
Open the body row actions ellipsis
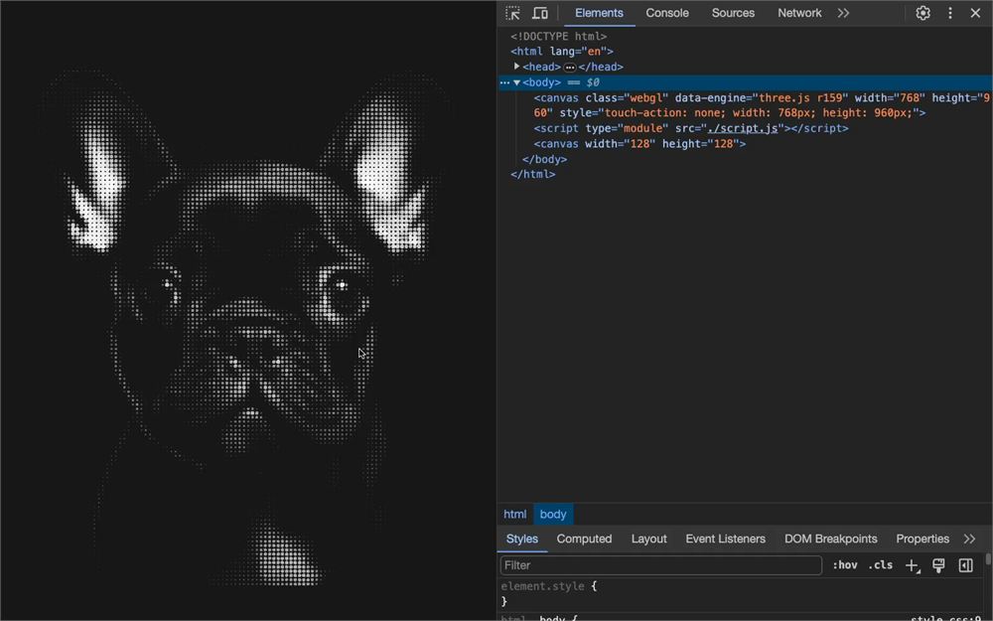coord(504,82)
